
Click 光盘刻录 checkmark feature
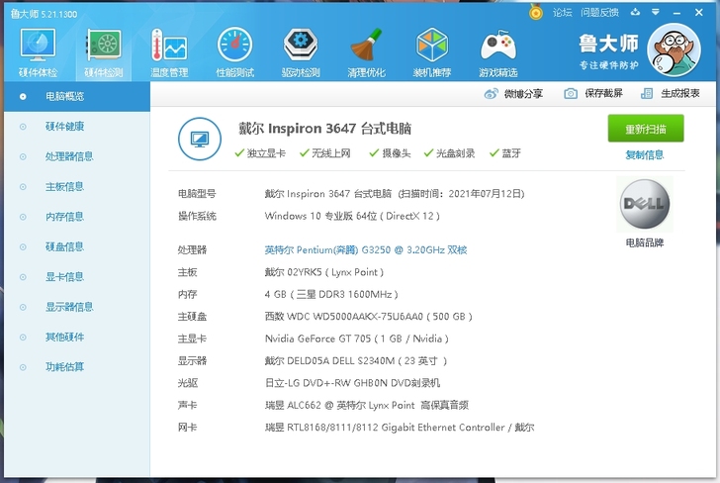(x=449, y=153)
